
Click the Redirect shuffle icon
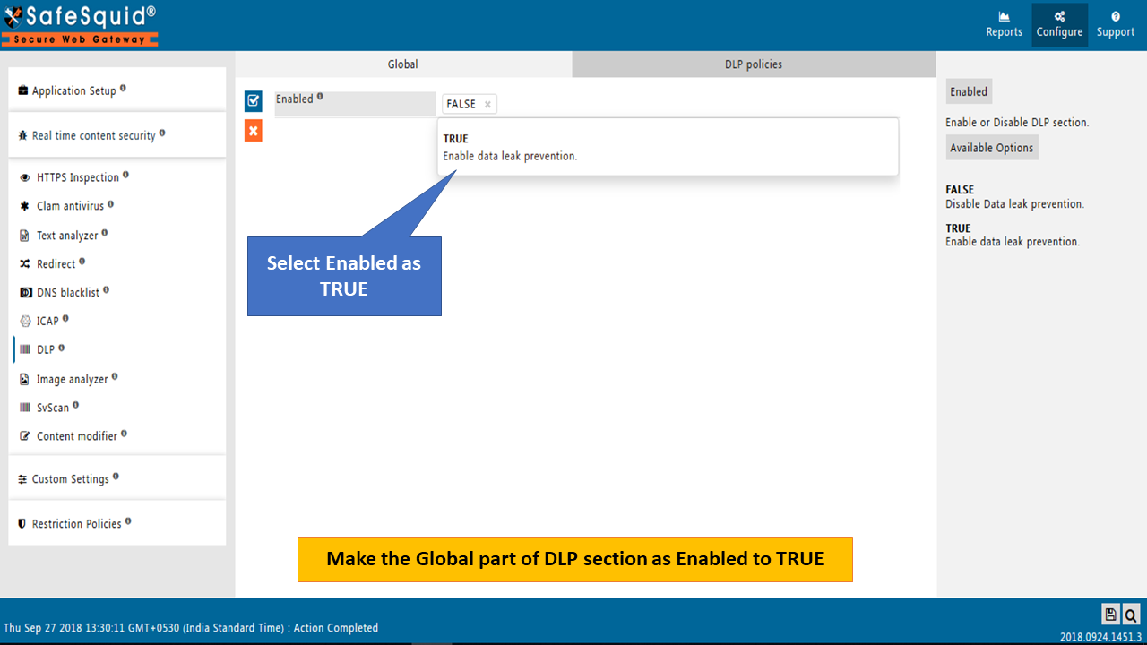point(25,264)
